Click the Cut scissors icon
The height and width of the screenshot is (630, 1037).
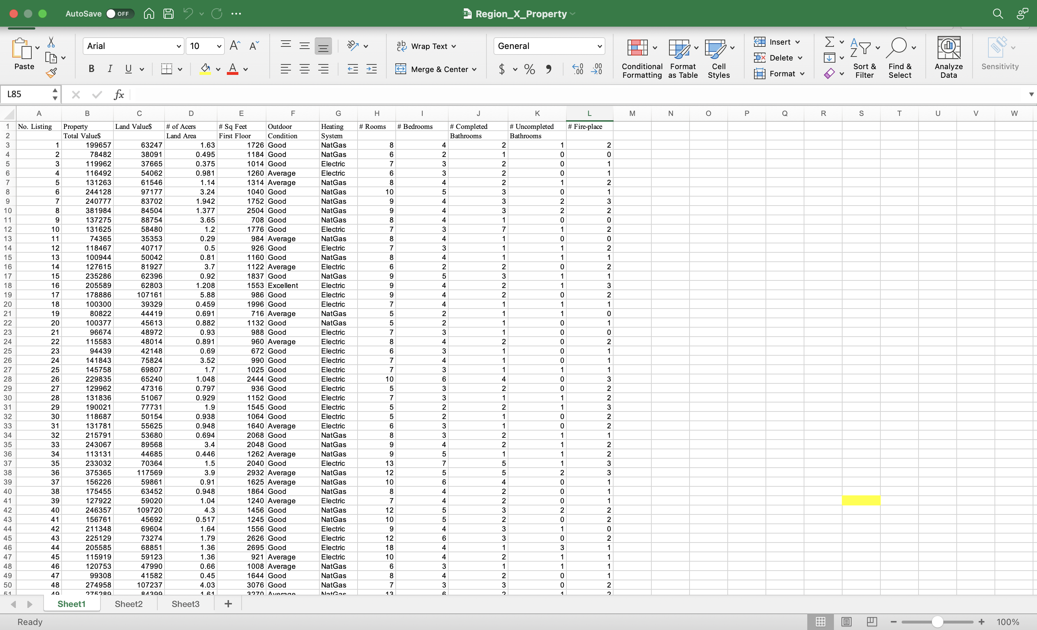tap(51, 42)
